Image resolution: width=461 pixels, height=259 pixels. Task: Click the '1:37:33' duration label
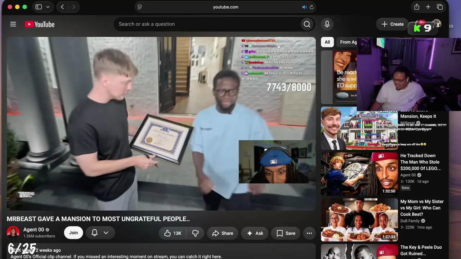(x=389, y=237)
